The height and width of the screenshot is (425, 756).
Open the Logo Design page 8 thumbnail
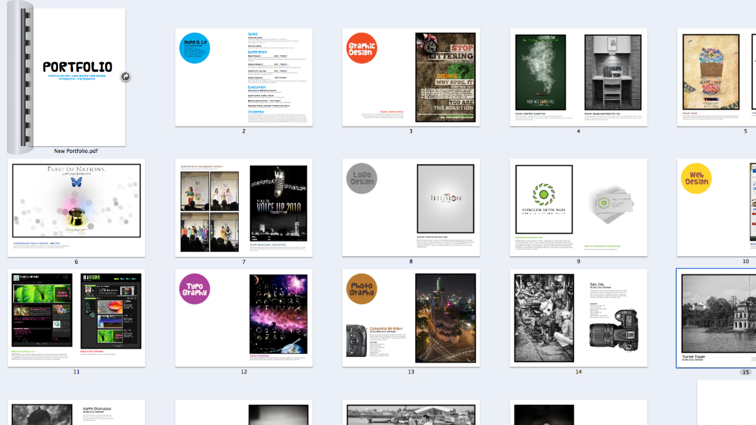pyautogui.click(x=411, y=208)
